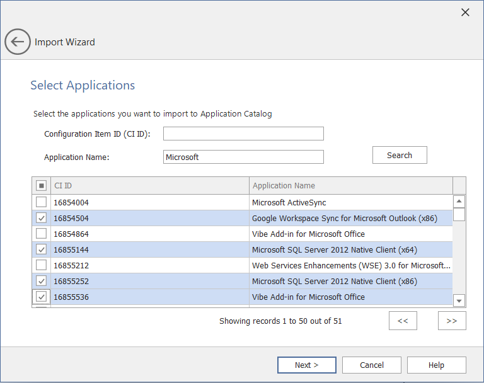Viewport: 484px width, 383px height.
Task: Open Help for the wizard
Action: coord(436,365)
